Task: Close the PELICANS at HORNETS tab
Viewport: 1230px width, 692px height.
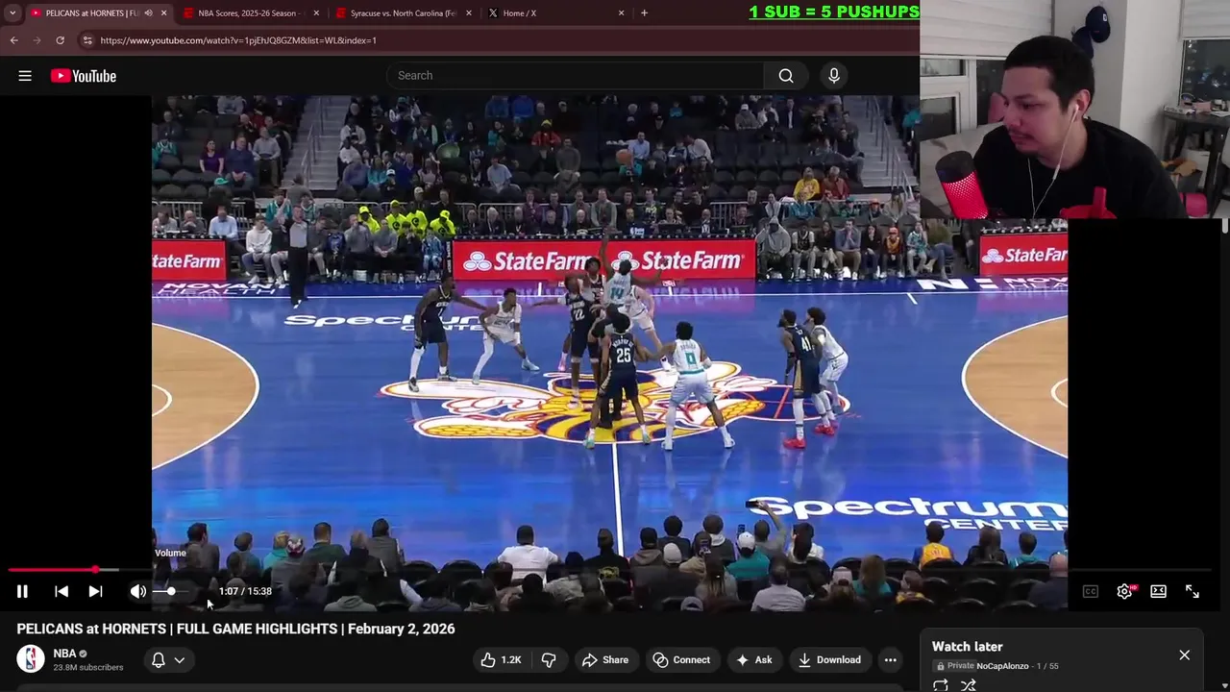Action: click(163, 13)
